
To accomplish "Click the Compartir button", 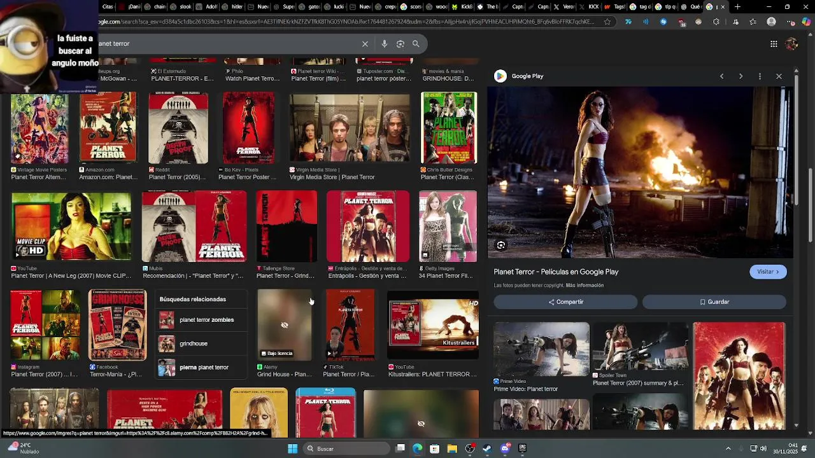I will click(565, 302).
